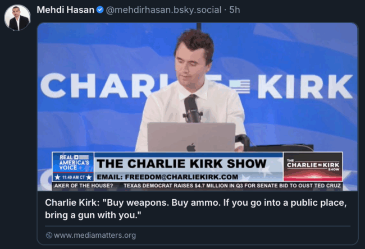
Task: Open Mehdi Hasan's profile avatar
Action: [x=17, y=18]
